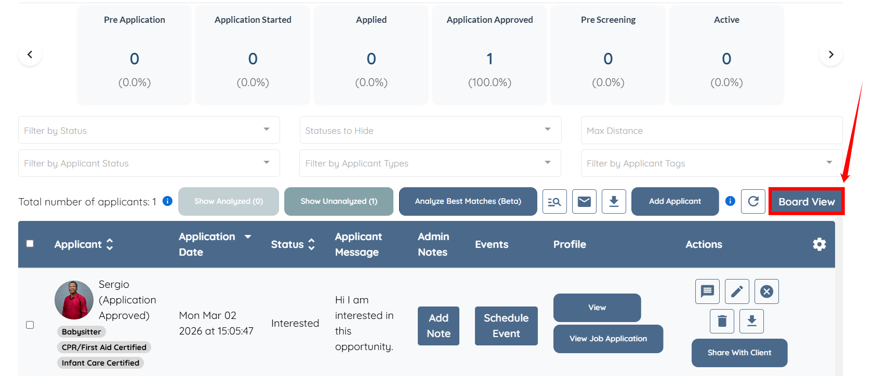Click the message icon for Sergio
Viewport: 873px width, 376px height.
707,291
